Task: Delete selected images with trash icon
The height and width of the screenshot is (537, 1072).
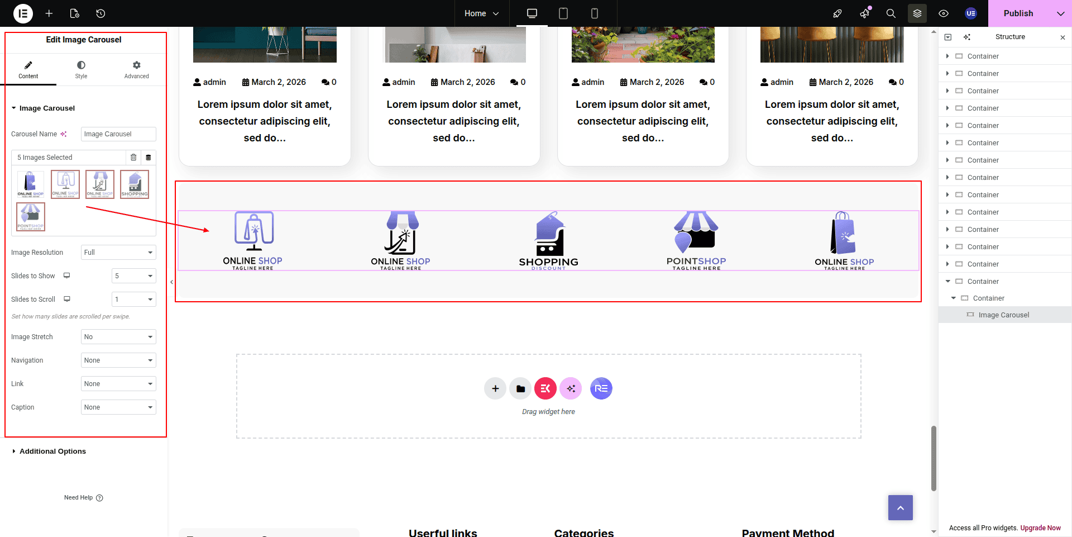Action: 133,158
